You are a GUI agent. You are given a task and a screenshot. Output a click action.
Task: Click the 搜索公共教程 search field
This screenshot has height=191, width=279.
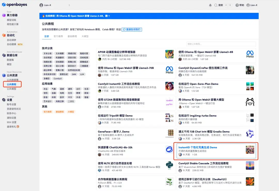221,44
